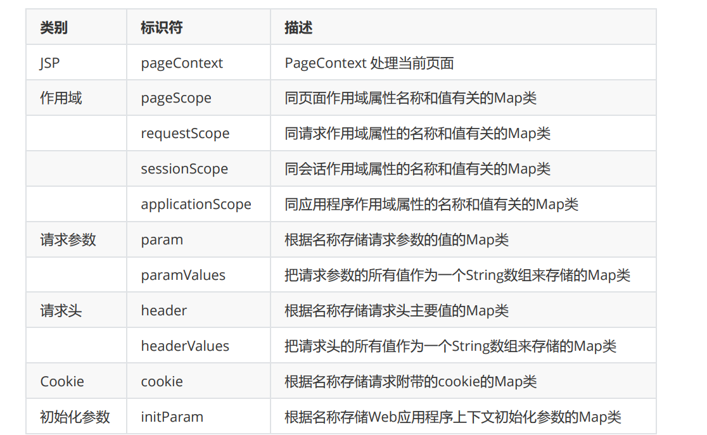Click the description '同应用程序作用域属性的名称和值有关的Map类'
Screen dimensions: 707x435
431,205
